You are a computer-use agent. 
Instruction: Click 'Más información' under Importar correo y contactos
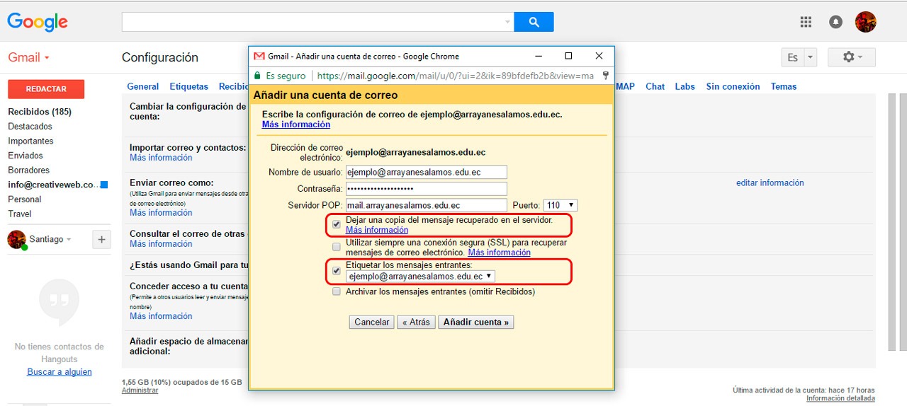(x=161, y=158)
